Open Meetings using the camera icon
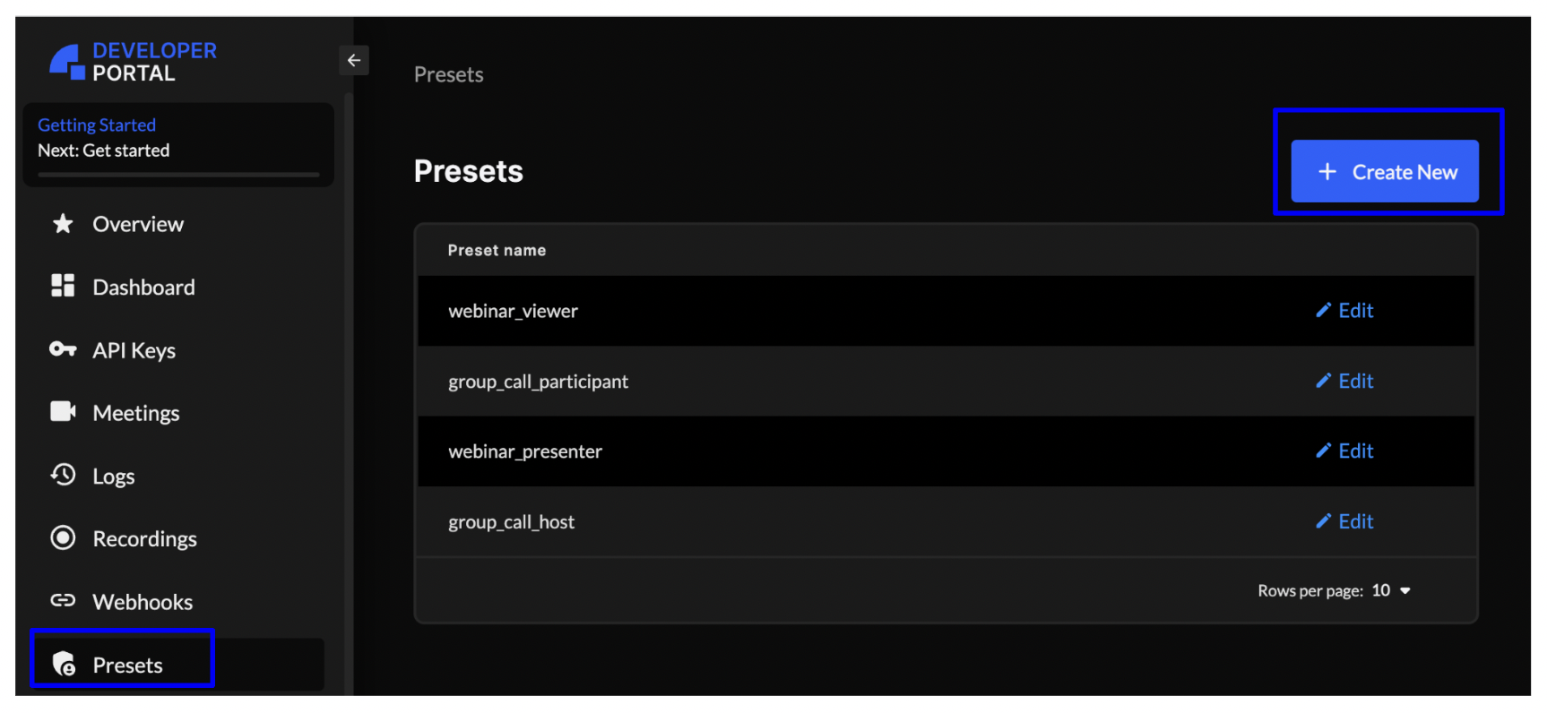 point(63,412)
